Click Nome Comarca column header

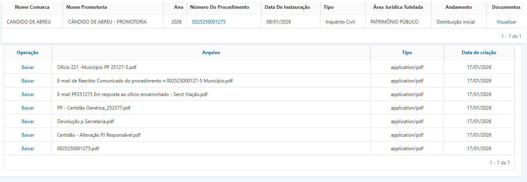(32, 7)
